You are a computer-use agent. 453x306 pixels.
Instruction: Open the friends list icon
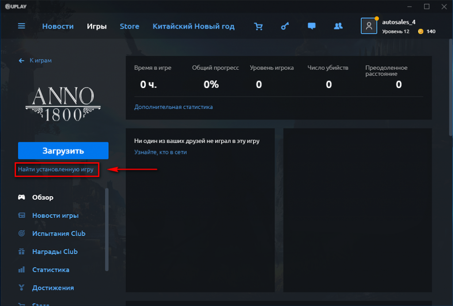coord(338,26)
